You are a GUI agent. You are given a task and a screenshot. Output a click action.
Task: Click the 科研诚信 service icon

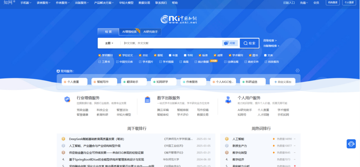point(243,82)
